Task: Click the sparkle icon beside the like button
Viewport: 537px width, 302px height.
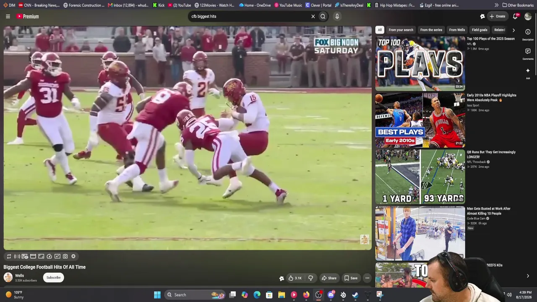Action: pyautogui.click(x=282, y=278)
